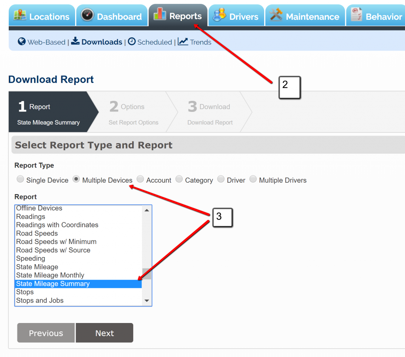Click the Next button
Viewport: 405px width, 357px height.
point(104,333)
